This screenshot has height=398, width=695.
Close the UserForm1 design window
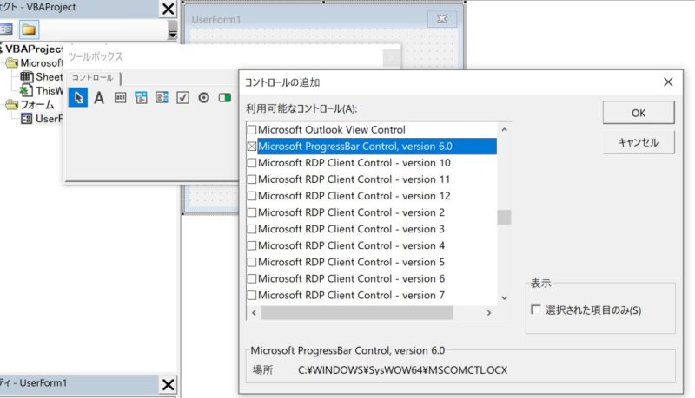tap(442, 19)
